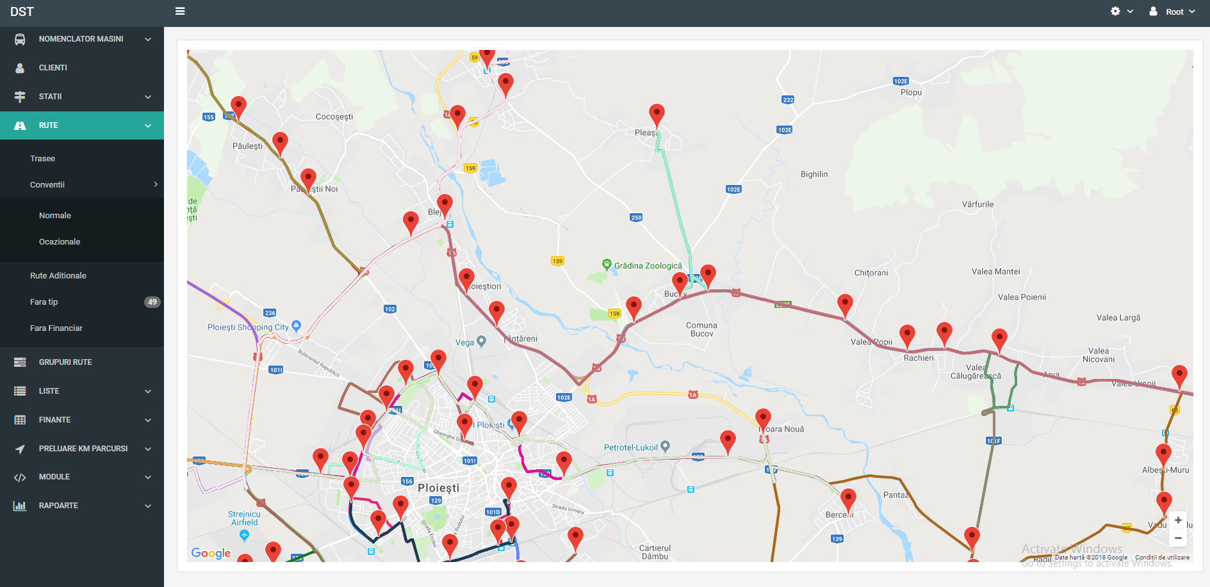Collapse the Rute menu chevron

click(148, 125)
